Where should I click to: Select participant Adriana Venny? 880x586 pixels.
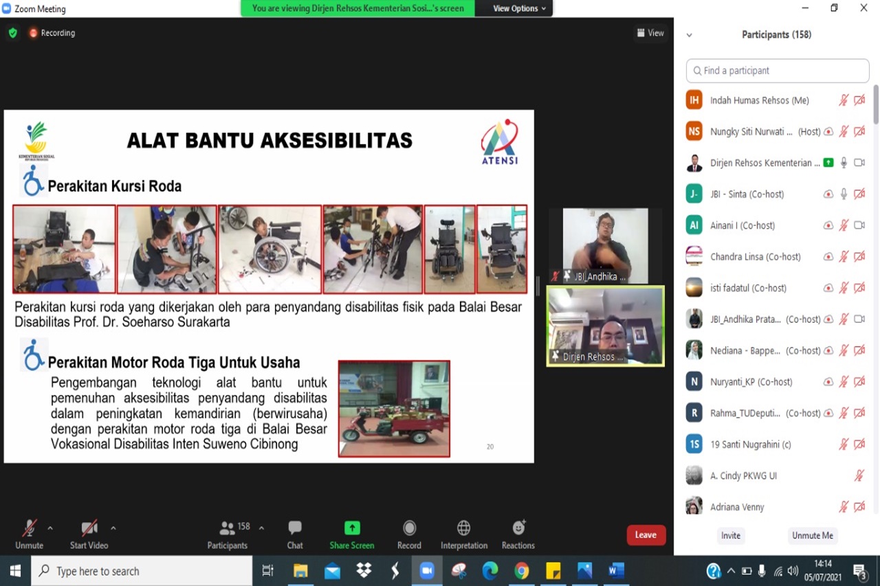[x=777, y=507]
